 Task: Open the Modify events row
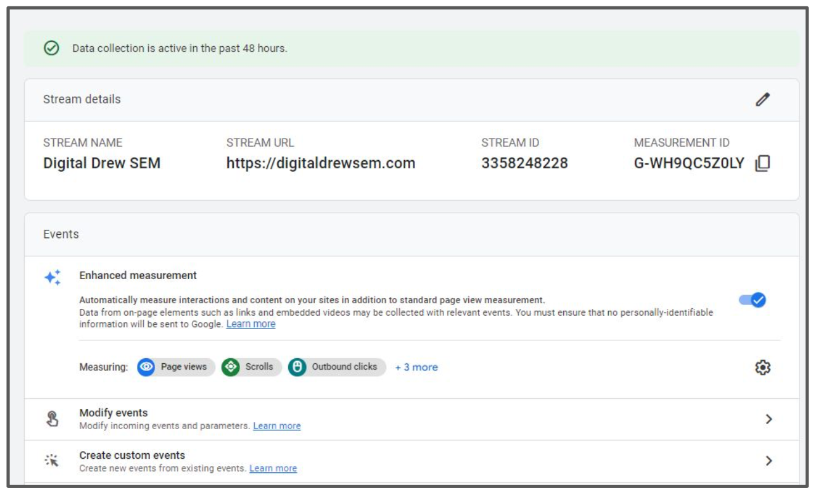[x=113, y=413]
